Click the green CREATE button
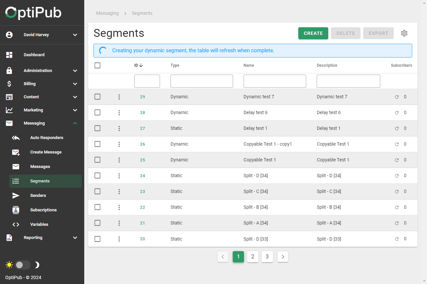427x284 pixels. [x=313, y=33]
